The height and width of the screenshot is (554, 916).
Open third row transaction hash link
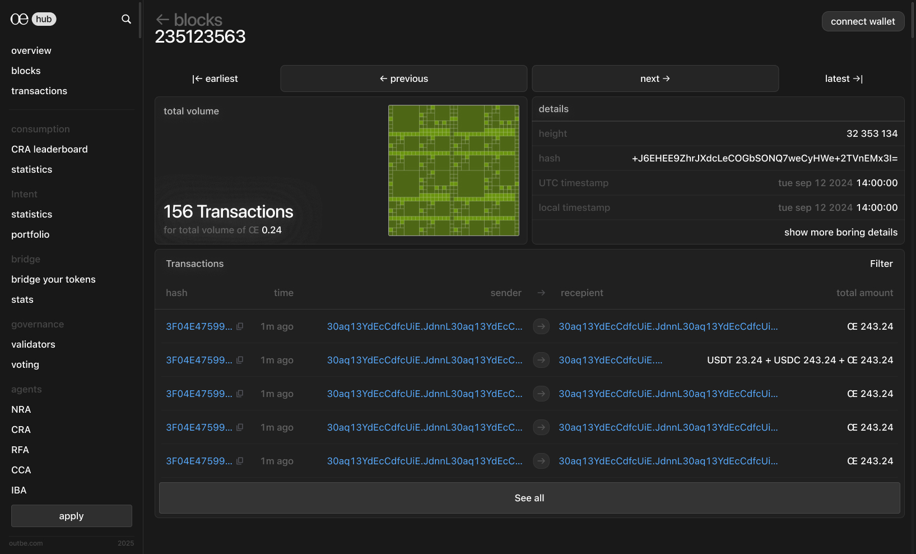[x=199, y=394]
